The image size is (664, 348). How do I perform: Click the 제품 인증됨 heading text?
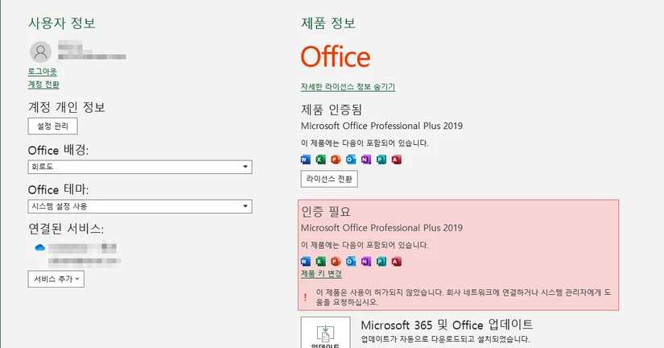(332, 110)
